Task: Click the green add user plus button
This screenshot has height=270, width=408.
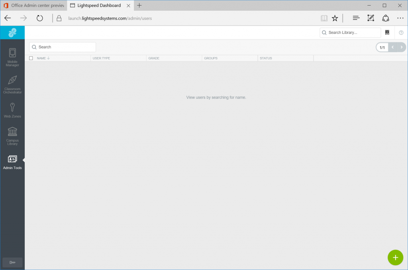Action: 395,258
